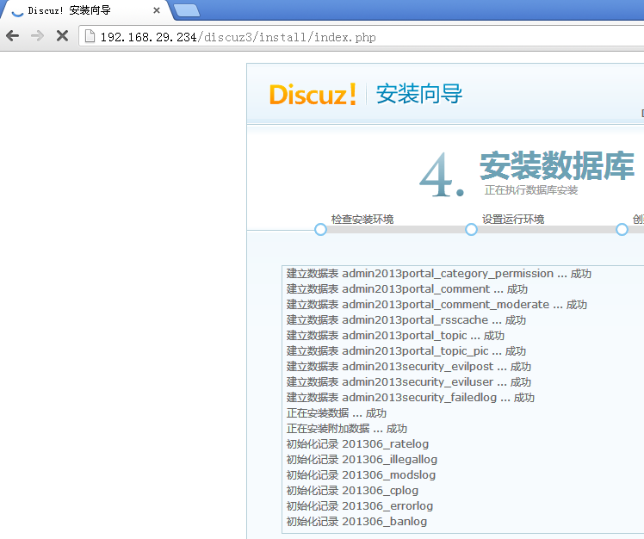
Task: Click the 初始化记录 201306_banlog line
Action: click(x=357, y=522)
